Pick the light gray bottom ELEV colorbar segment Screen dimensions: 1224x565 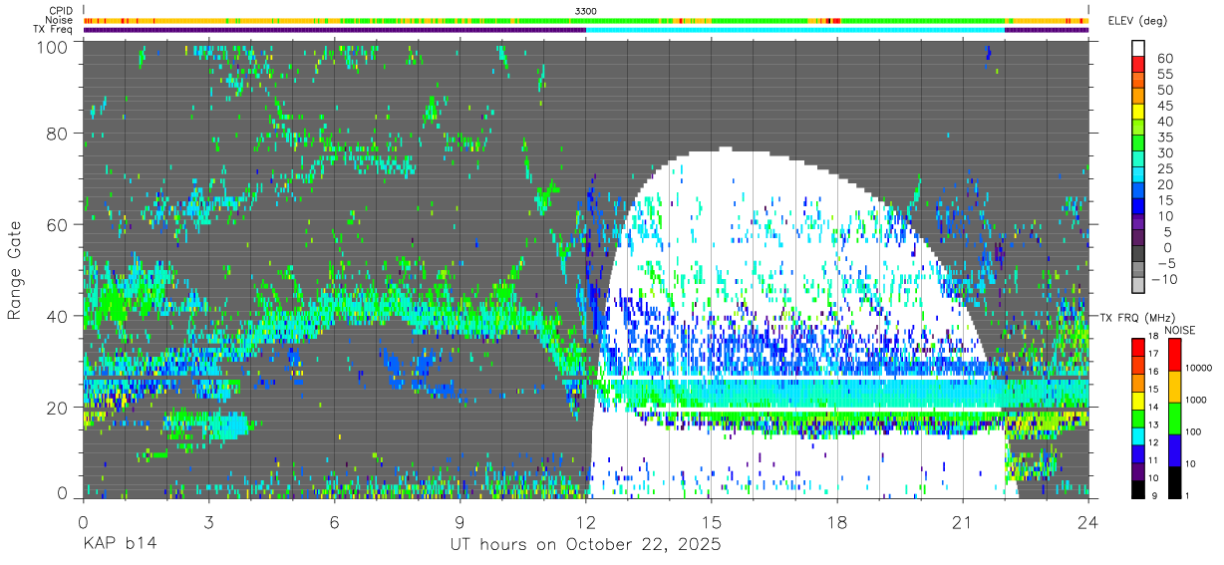[x=1138, y=286]
